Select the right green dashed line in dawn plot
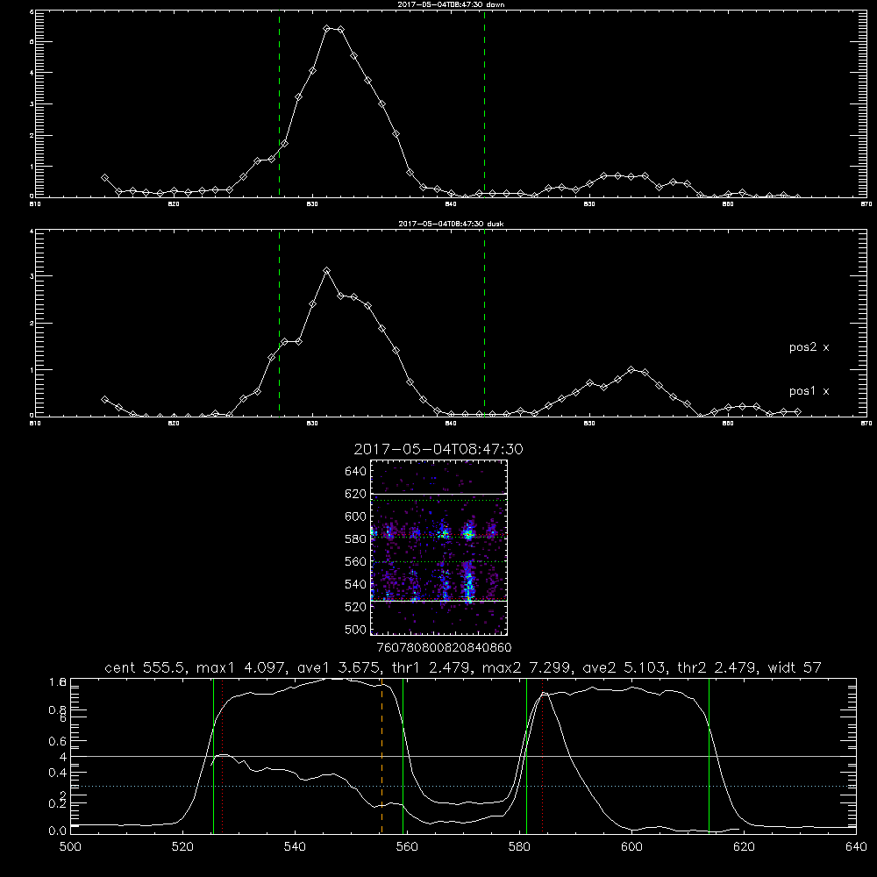This screenshot has height=877, width=877. pyautogui.click(x=484, y=103)
